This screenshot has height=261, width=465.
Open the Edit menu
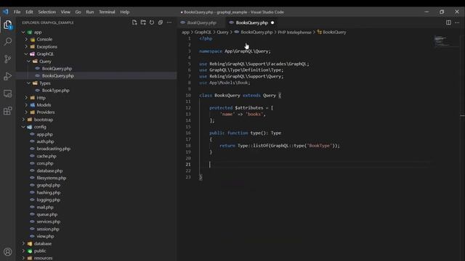click(29, 12)
